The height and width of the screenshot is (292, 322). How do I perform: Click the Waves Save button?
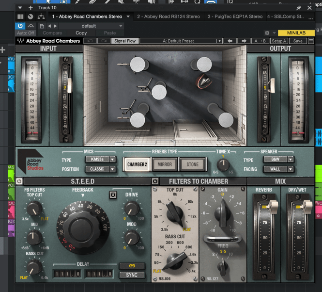pos(298,41)
